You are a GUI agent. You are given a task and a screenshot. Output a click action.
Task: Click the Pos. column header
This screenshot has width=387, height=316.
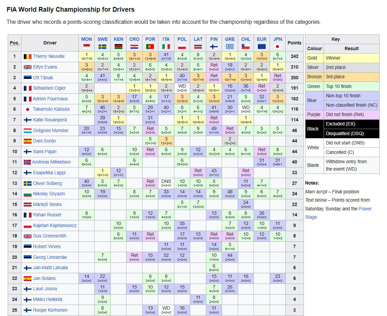coord(14,43)
